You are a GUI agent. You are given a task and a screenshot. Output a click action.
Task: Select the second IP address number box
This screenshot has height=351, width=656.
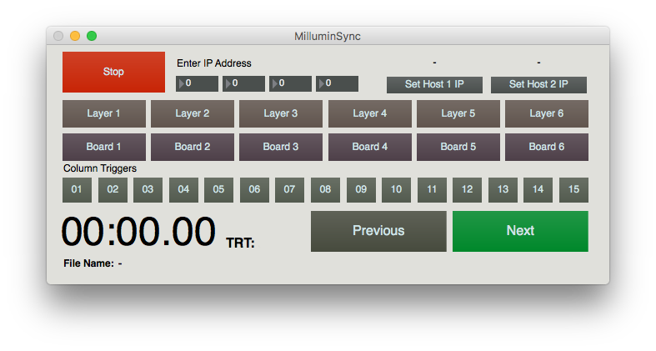click(x=244, y=83)
